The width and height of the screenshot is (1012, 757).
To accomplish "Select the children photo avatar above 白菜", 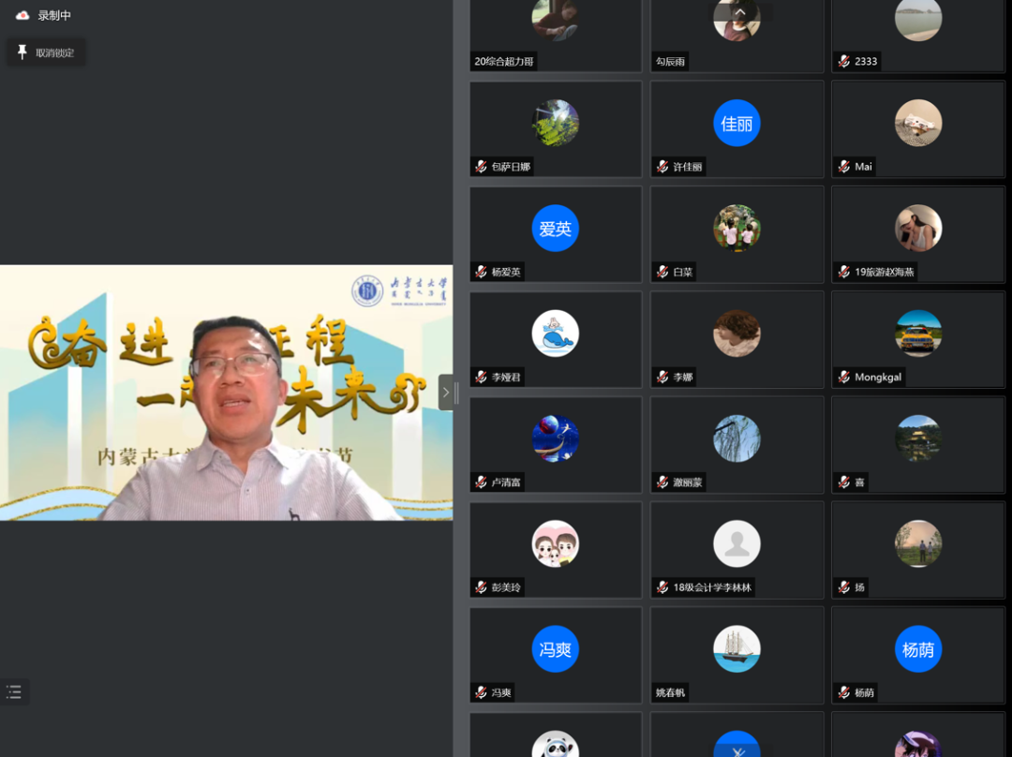I will tap(737, 228).
